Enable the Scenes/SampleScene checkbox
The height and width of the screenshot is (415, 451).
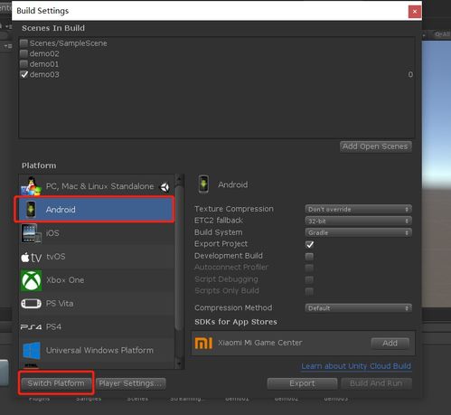(x=23, y=43)
